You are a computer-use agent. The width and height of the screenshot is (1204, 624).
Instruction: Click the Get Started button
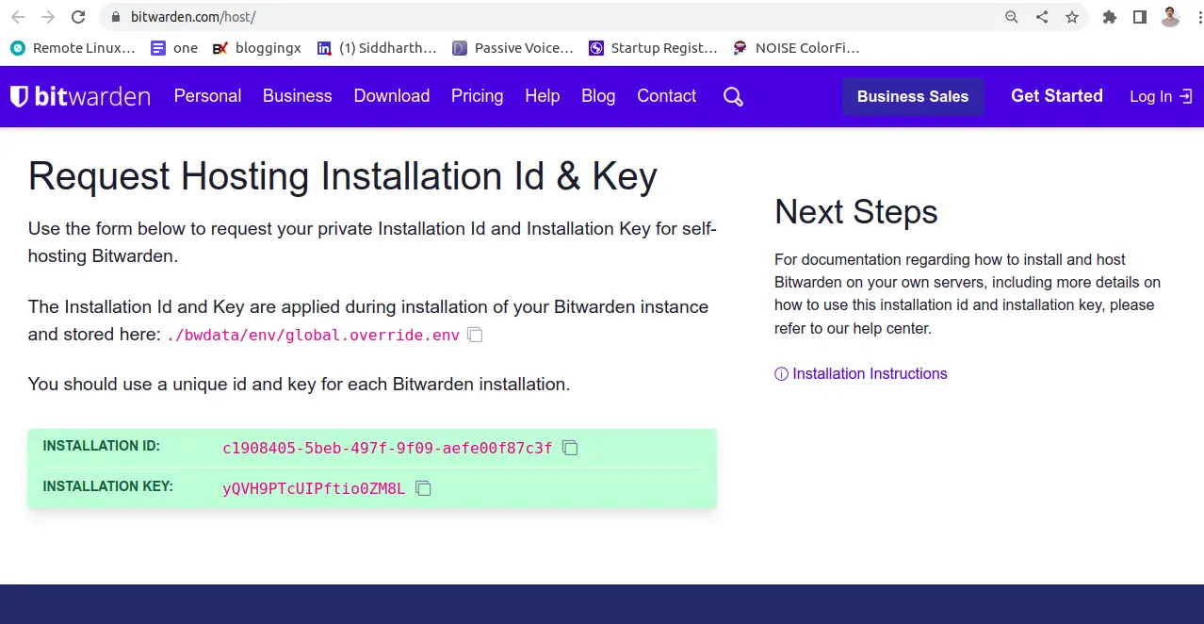[1057, 96]
